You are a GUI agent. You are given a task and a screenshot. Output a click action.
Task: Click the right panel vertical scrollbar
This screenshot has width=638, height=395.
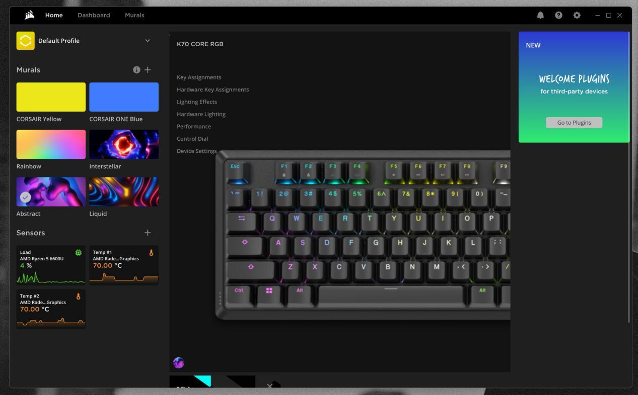coord(629,177)
